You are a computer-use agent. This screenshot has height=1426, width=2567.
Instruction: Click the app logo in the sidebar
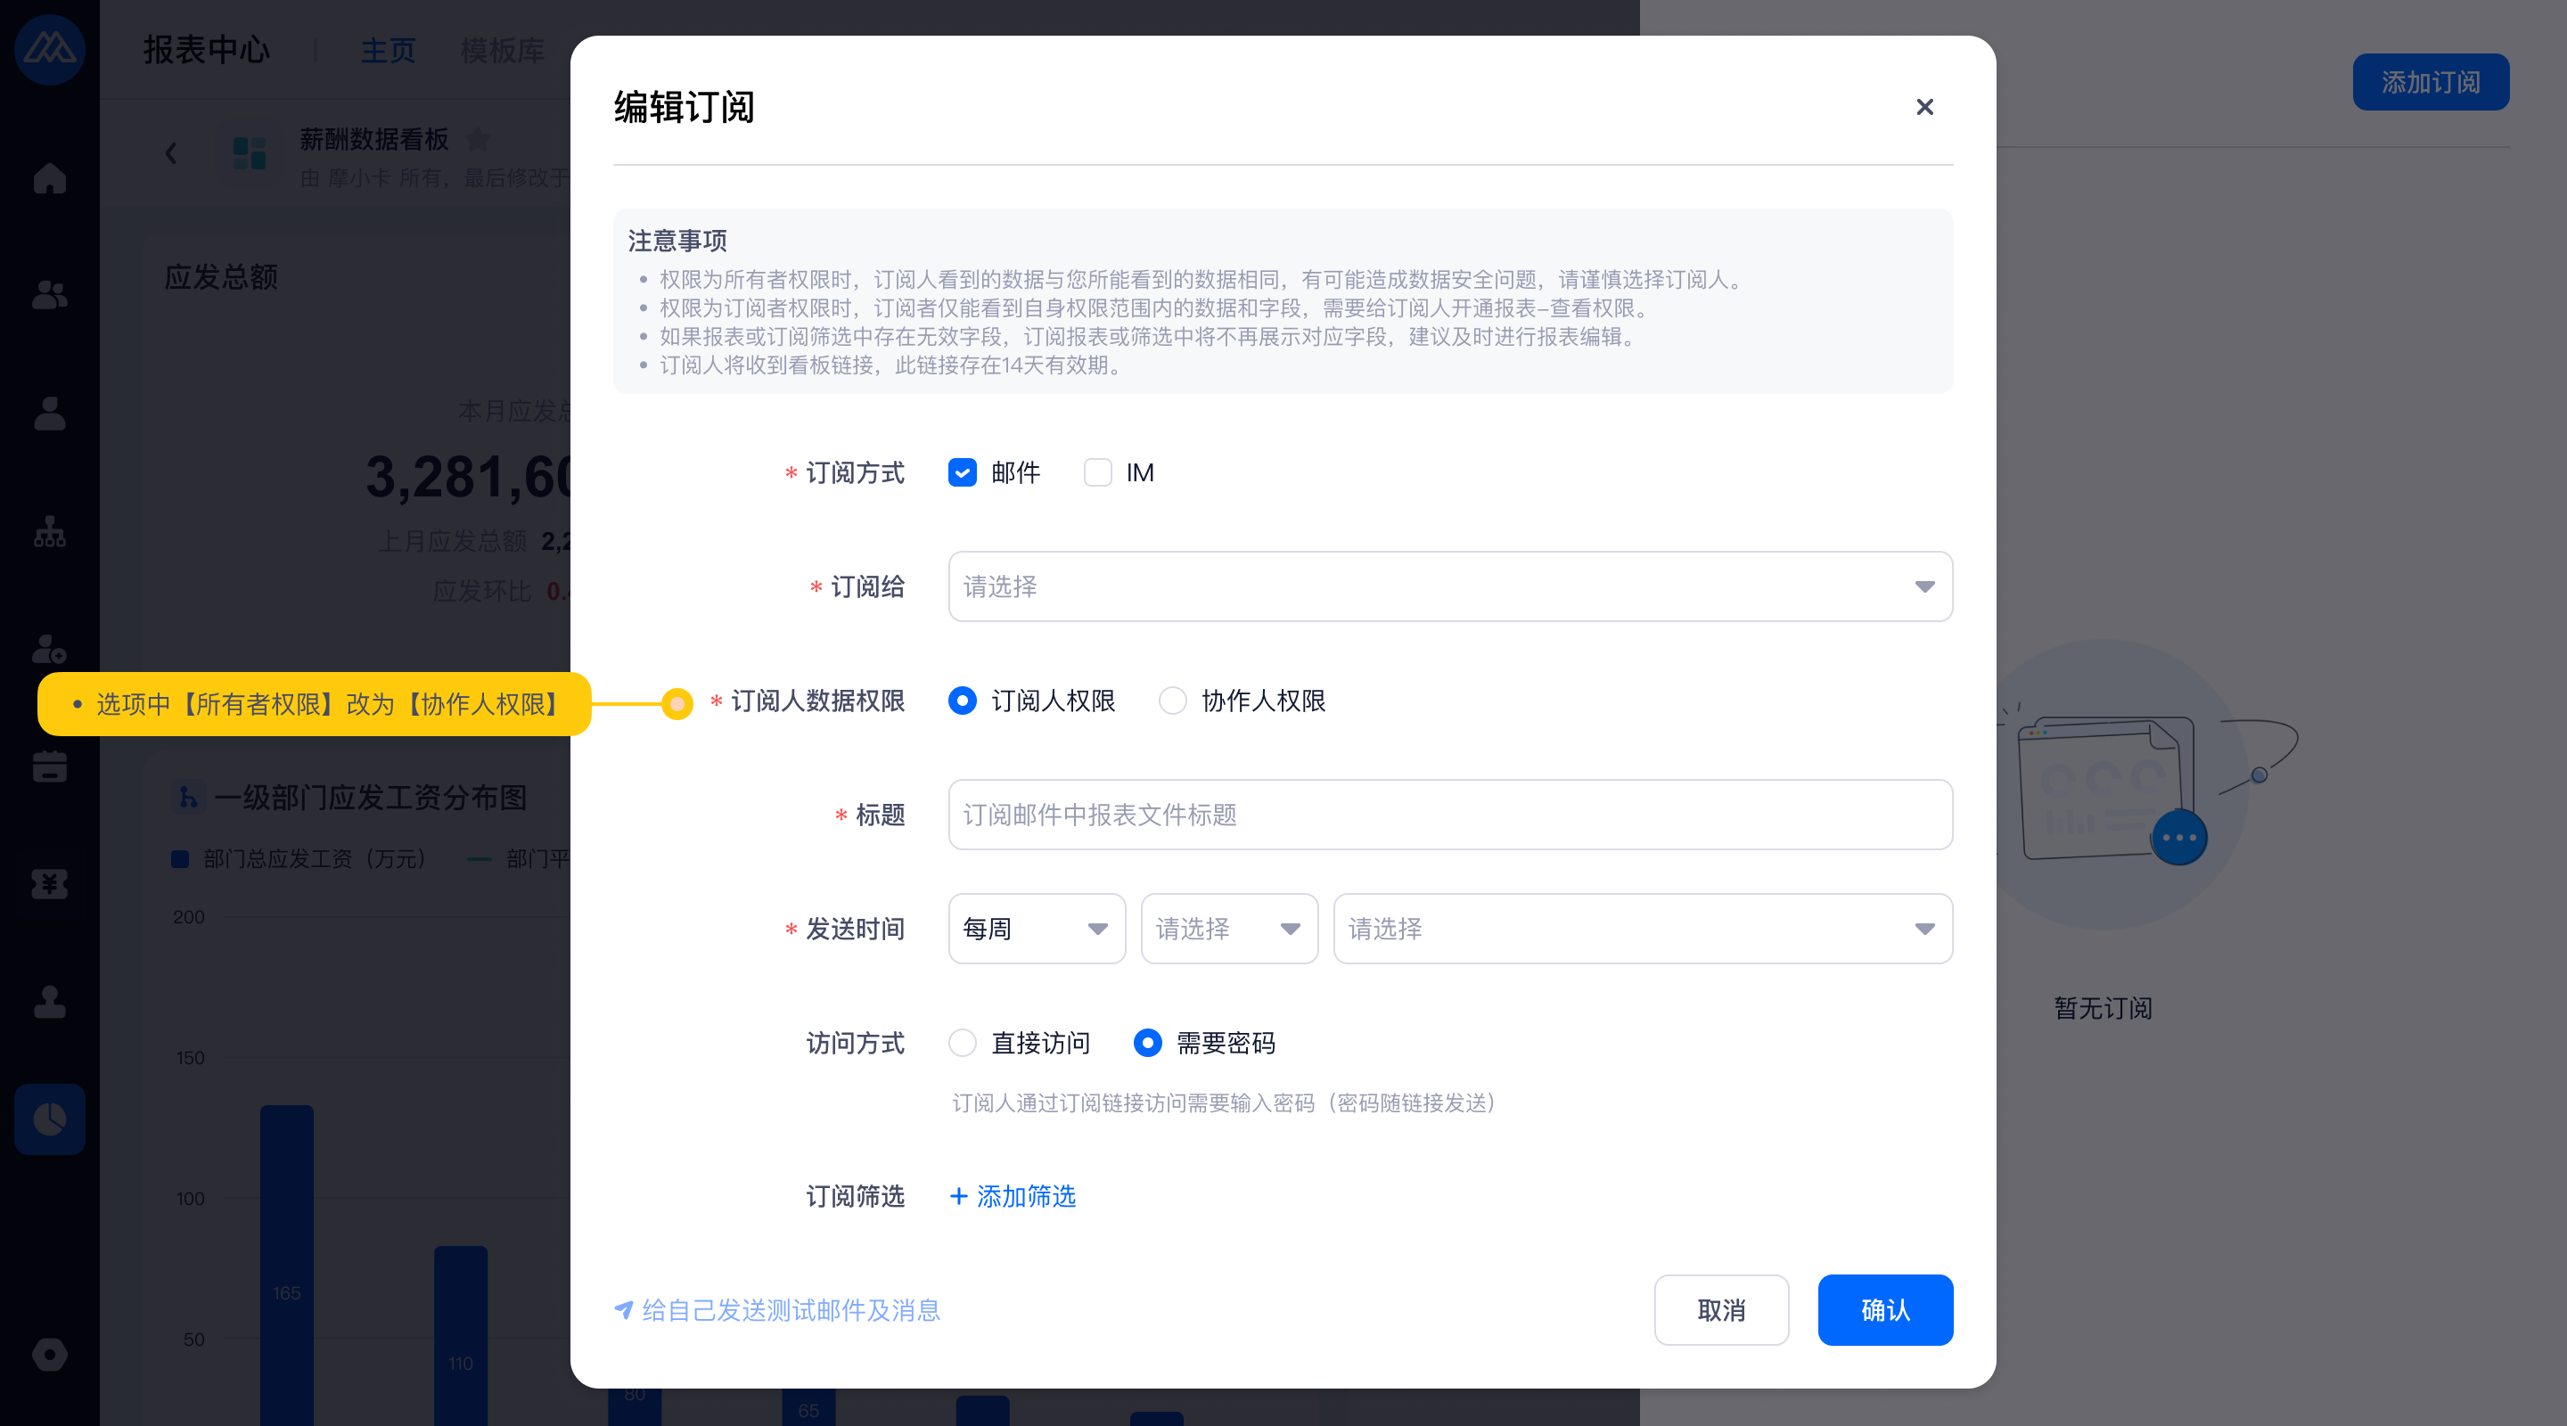click(x=49, y=49)
